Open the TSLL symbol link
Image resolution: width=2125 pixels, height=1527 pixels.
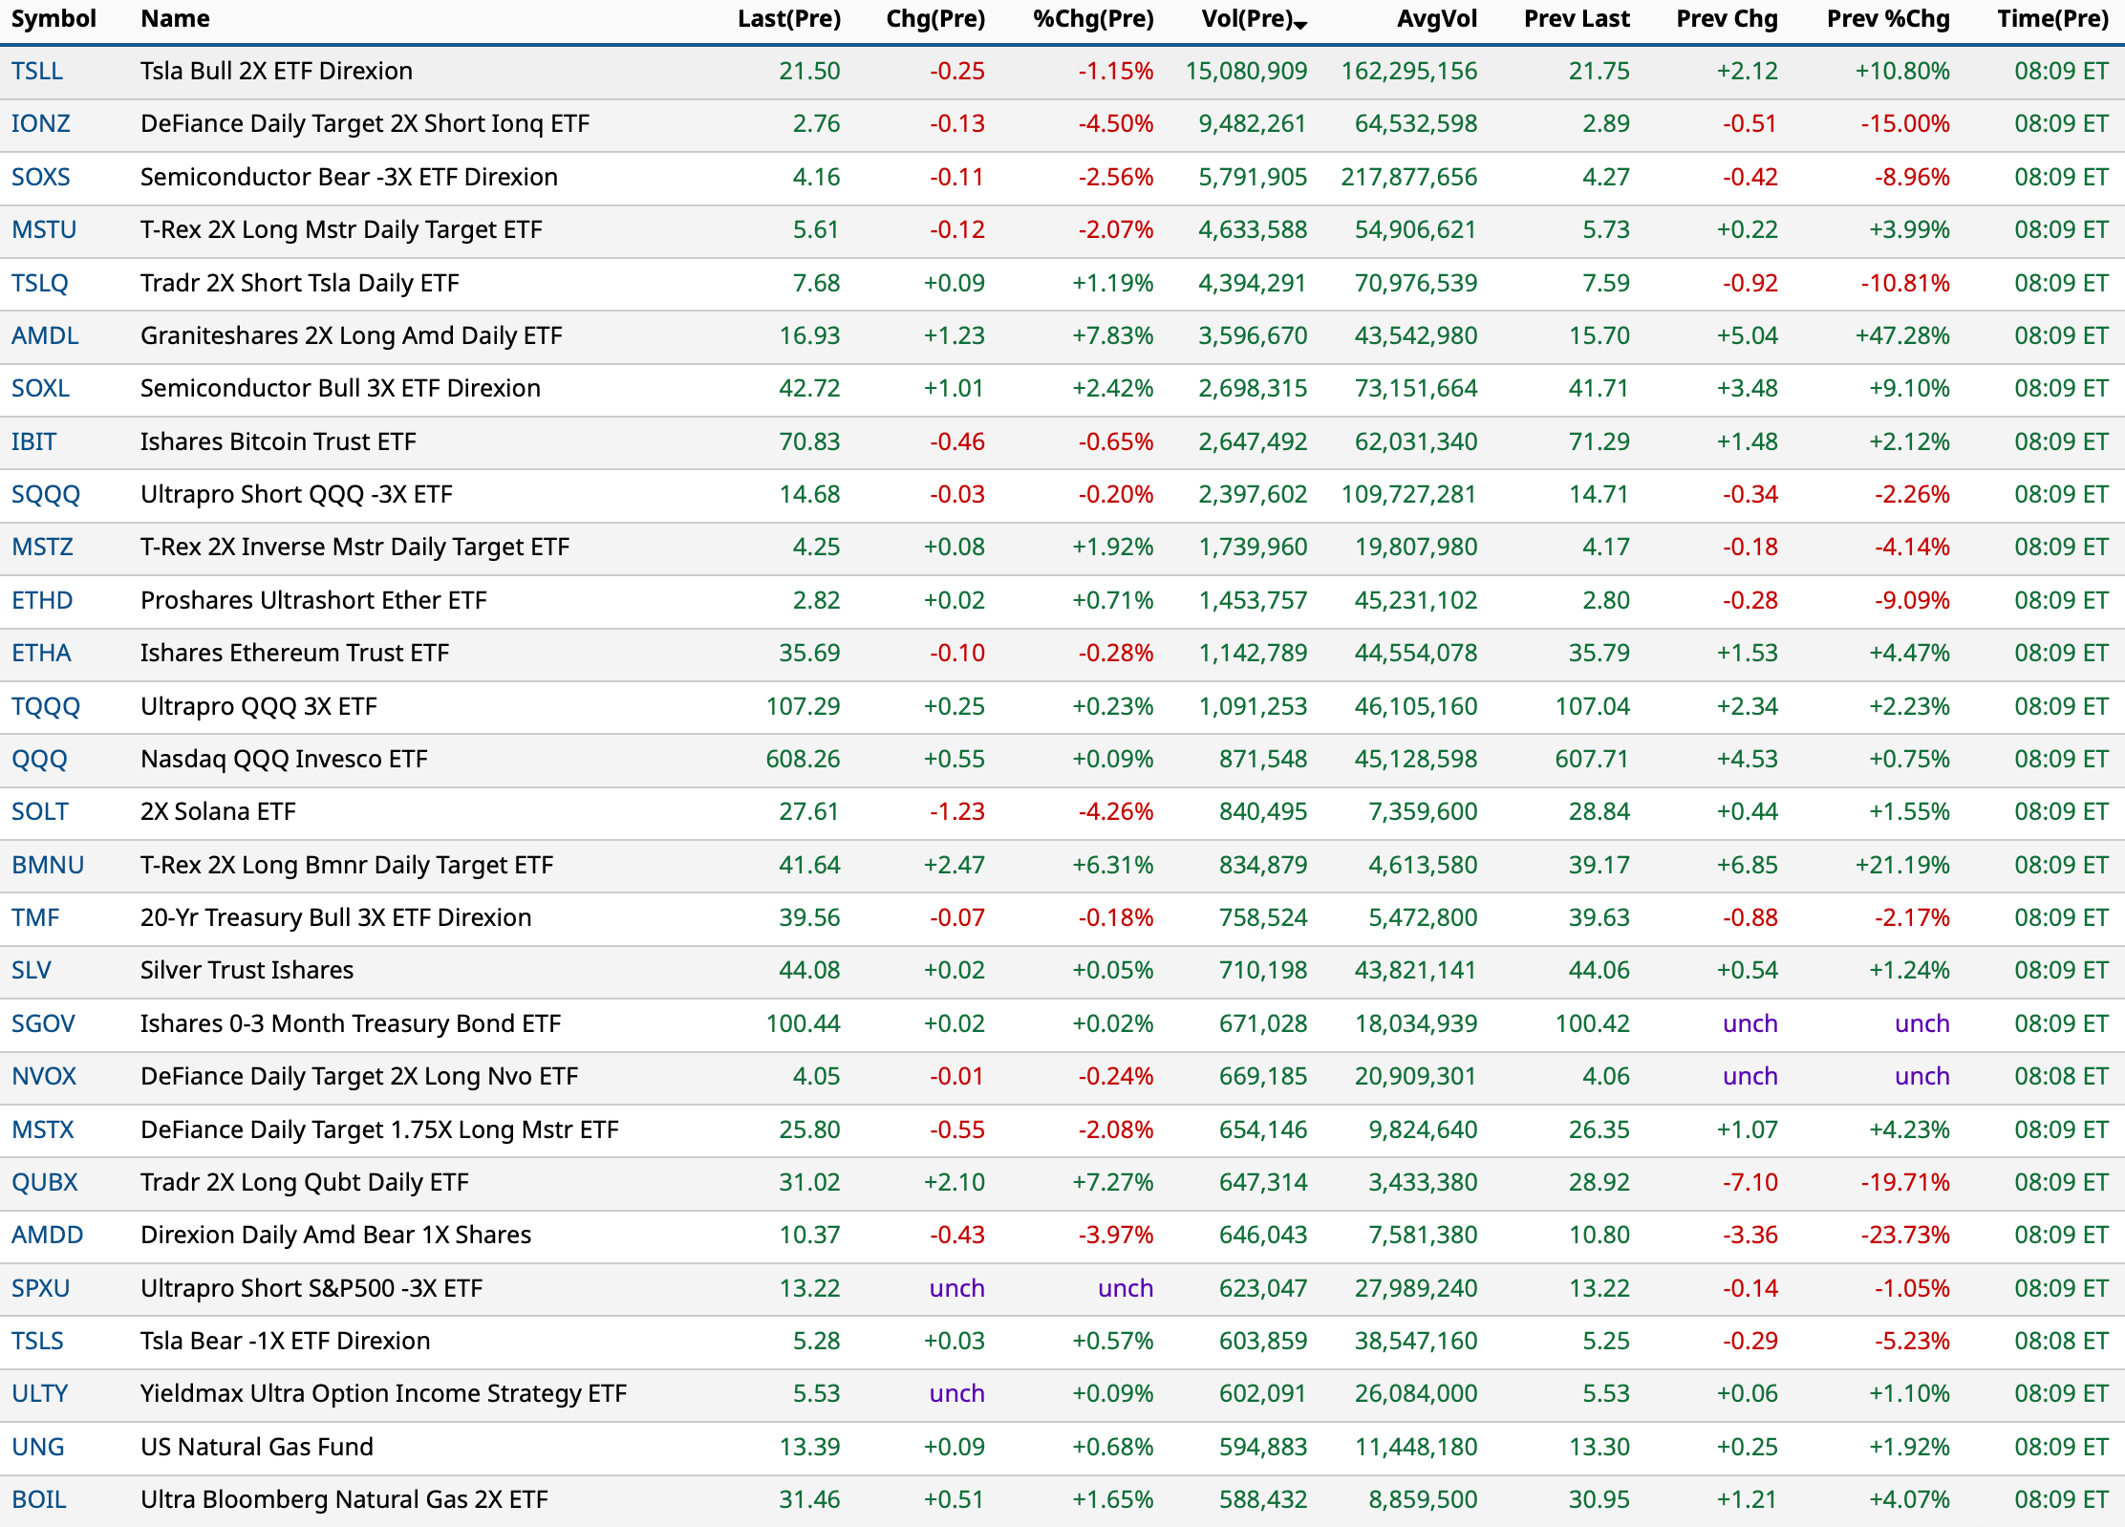tap(37, 72)
